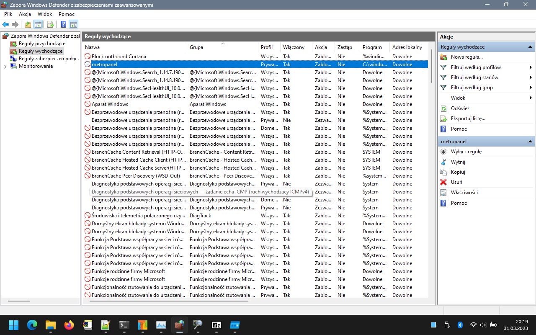This screenshot has width=536, height=335.
Task: Select Monitorowanie in the tree
Action: click(x=36, y=66)
